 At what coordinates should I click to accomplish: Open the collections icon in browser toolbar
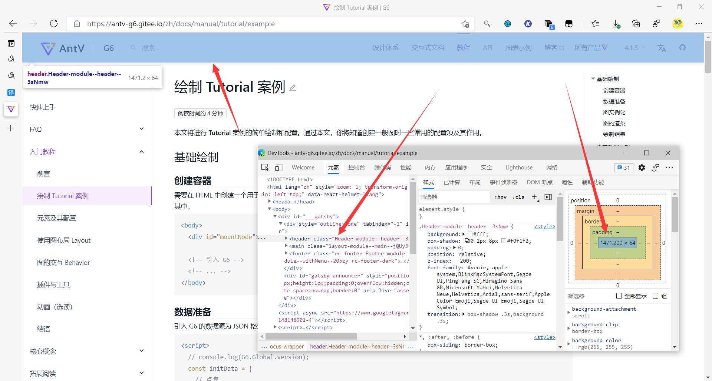[636, 24]
